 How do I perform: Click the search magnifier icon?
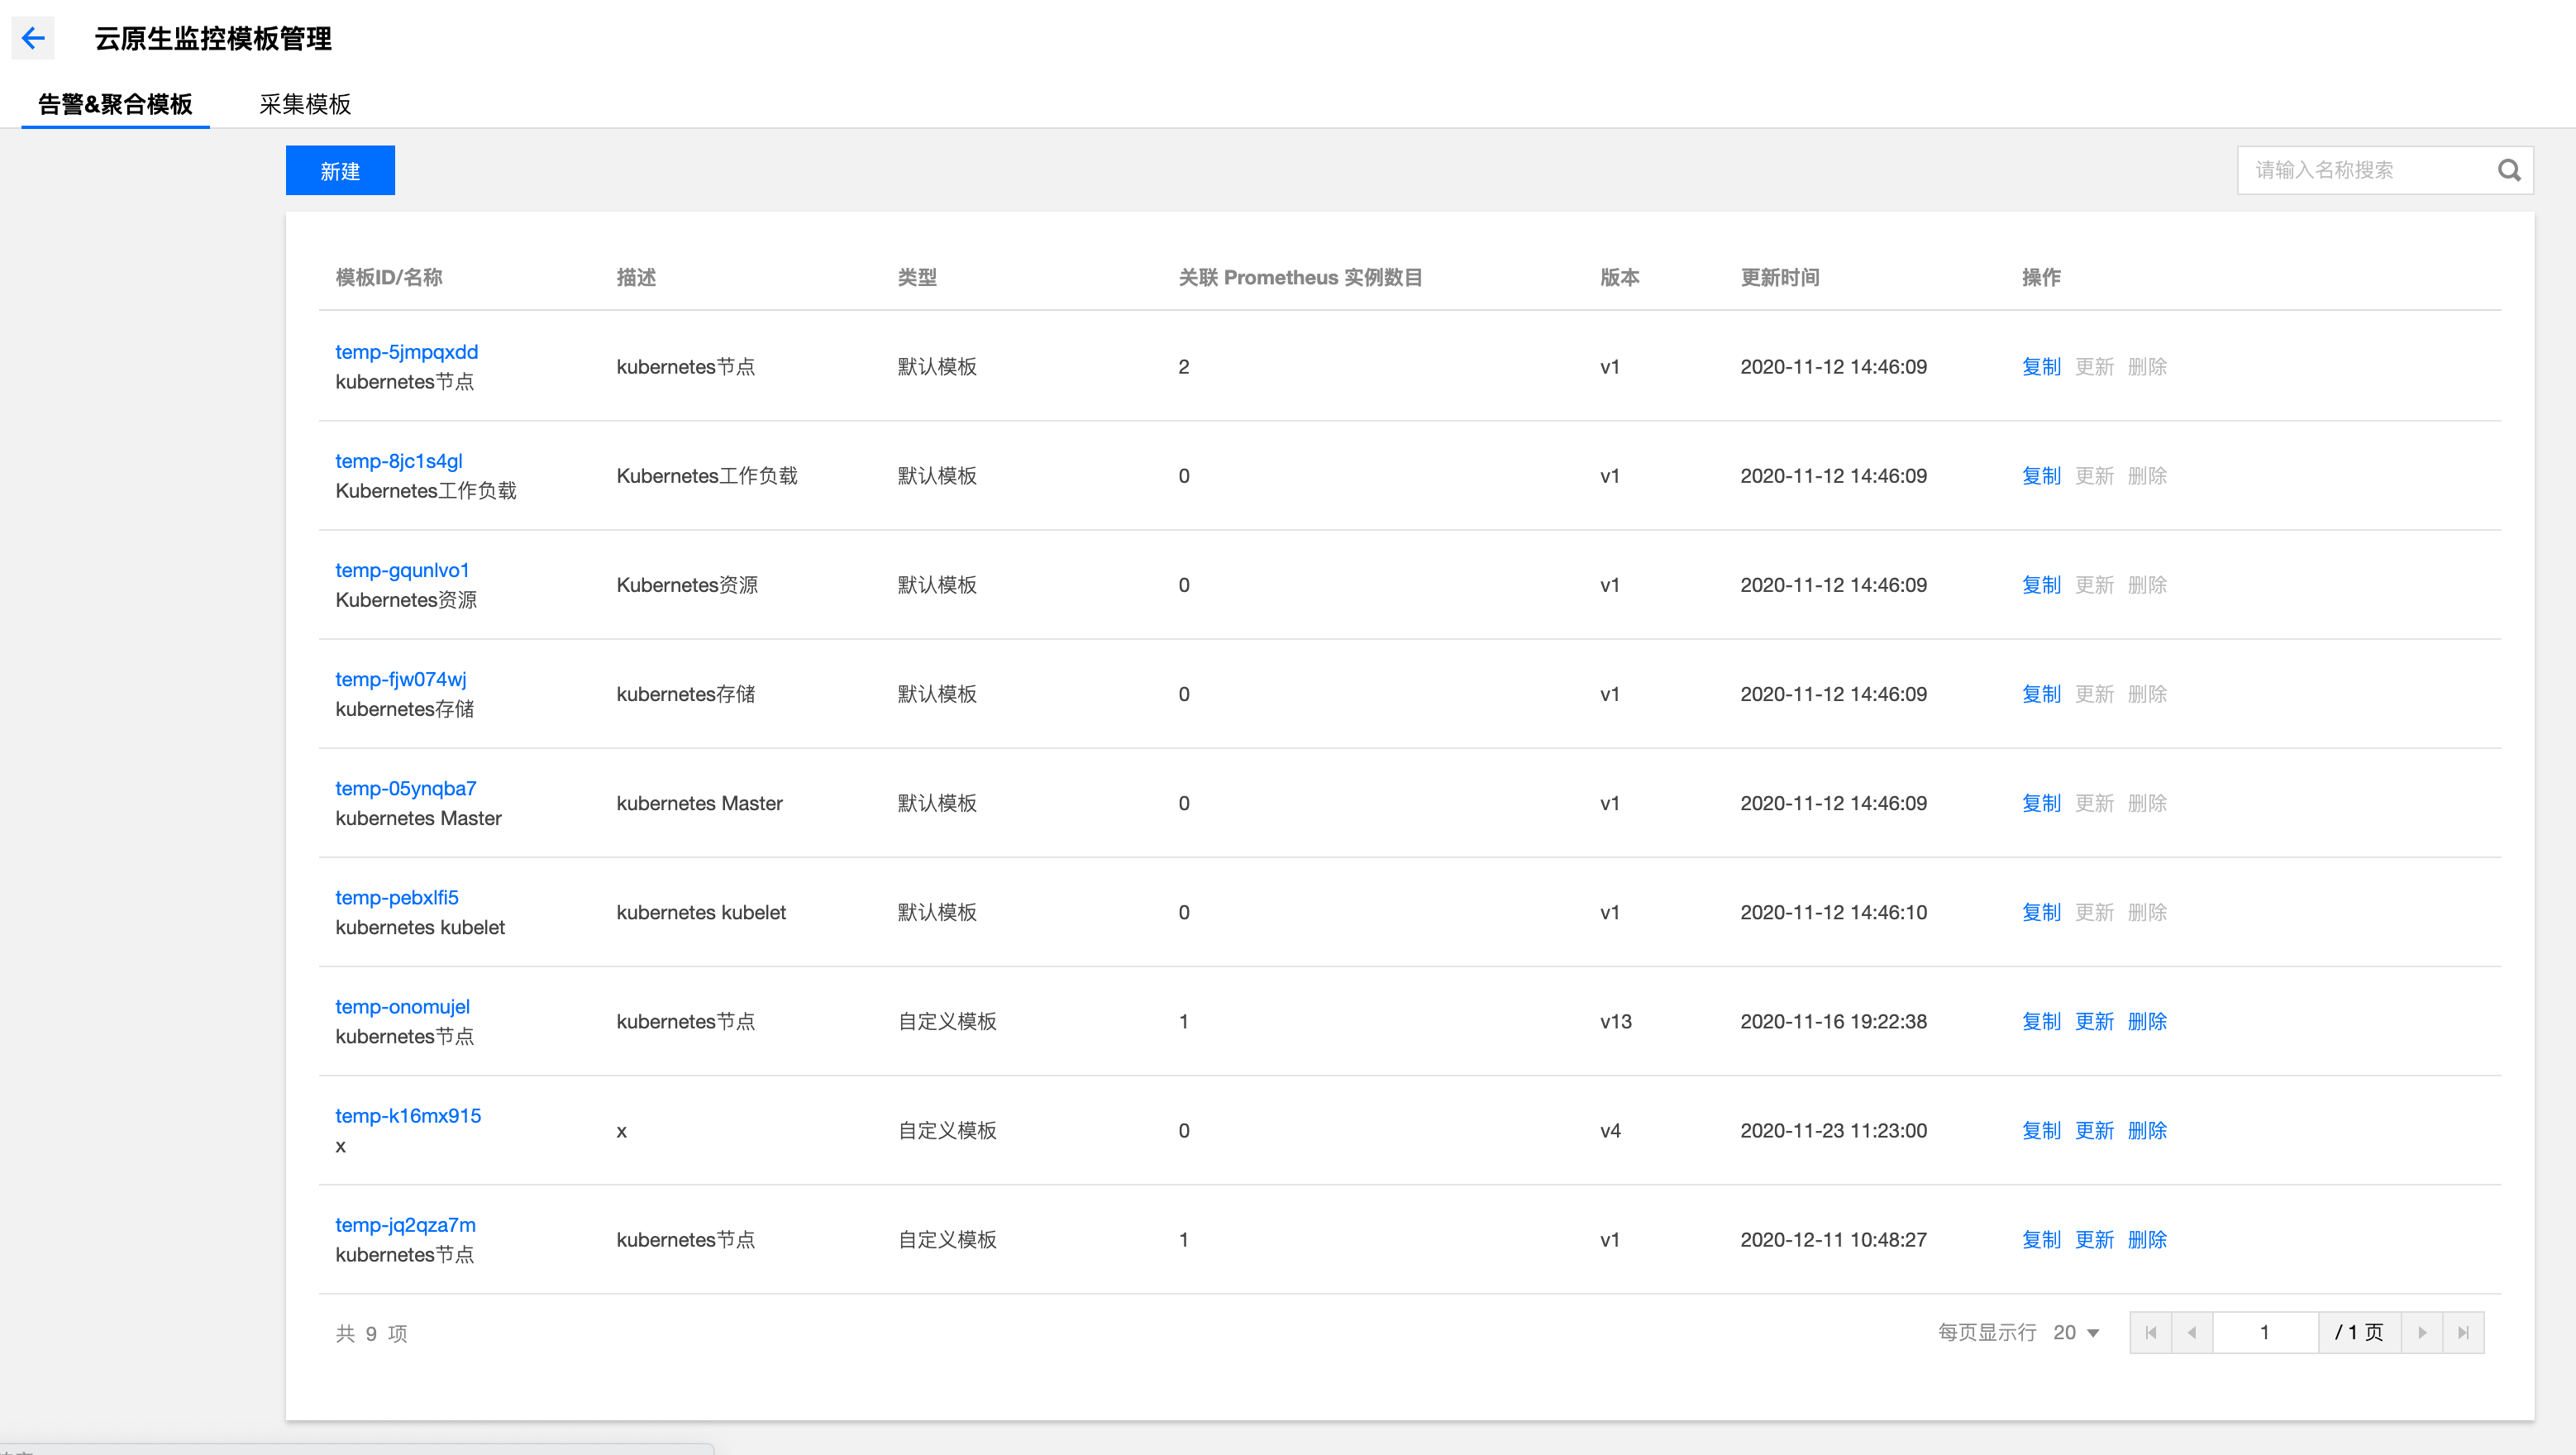(x=2508, y=170)
